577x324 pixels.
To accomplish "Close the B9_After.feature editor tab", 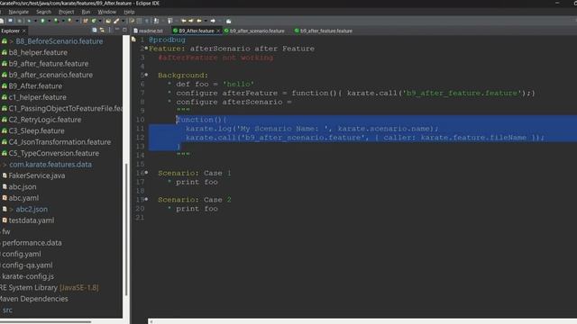I will click(218, 31).
